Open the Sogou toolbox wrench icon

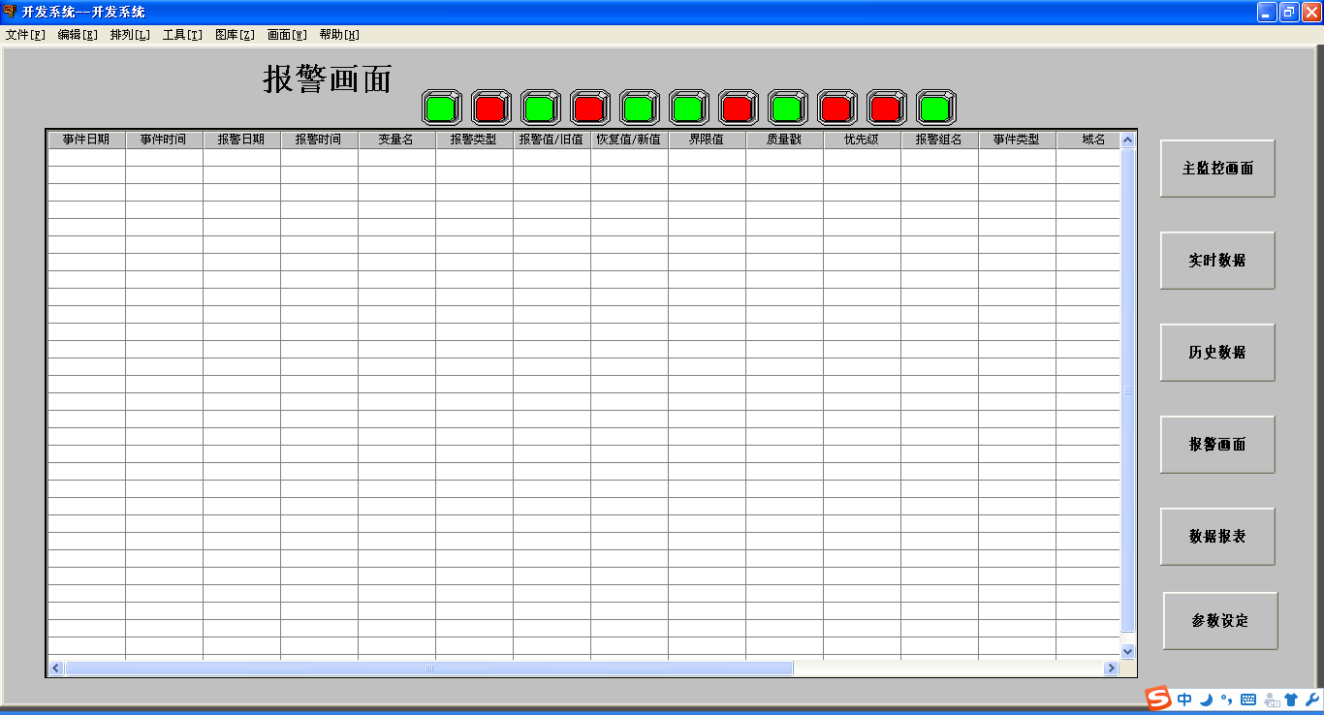pyautogui.click(x=1313, y=699)
